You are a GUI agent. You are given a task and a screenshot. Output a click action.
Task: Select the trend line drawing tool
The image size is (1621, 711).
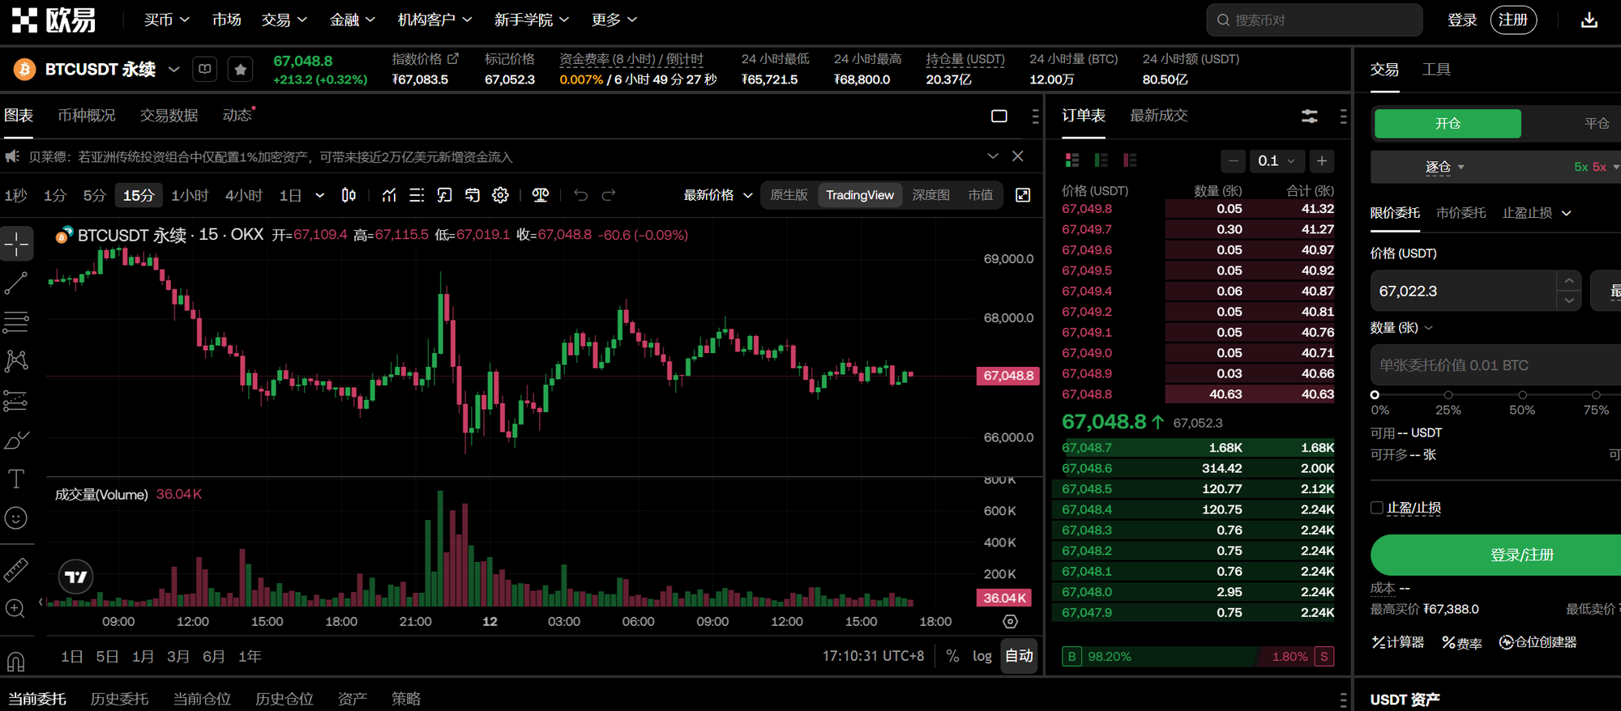click(16, 283)
